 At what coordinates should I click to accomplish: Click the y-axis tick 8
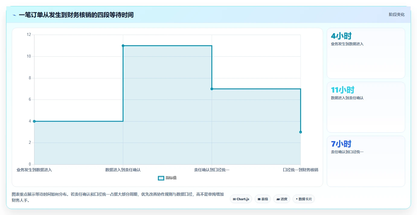click(x=30, y=78)
